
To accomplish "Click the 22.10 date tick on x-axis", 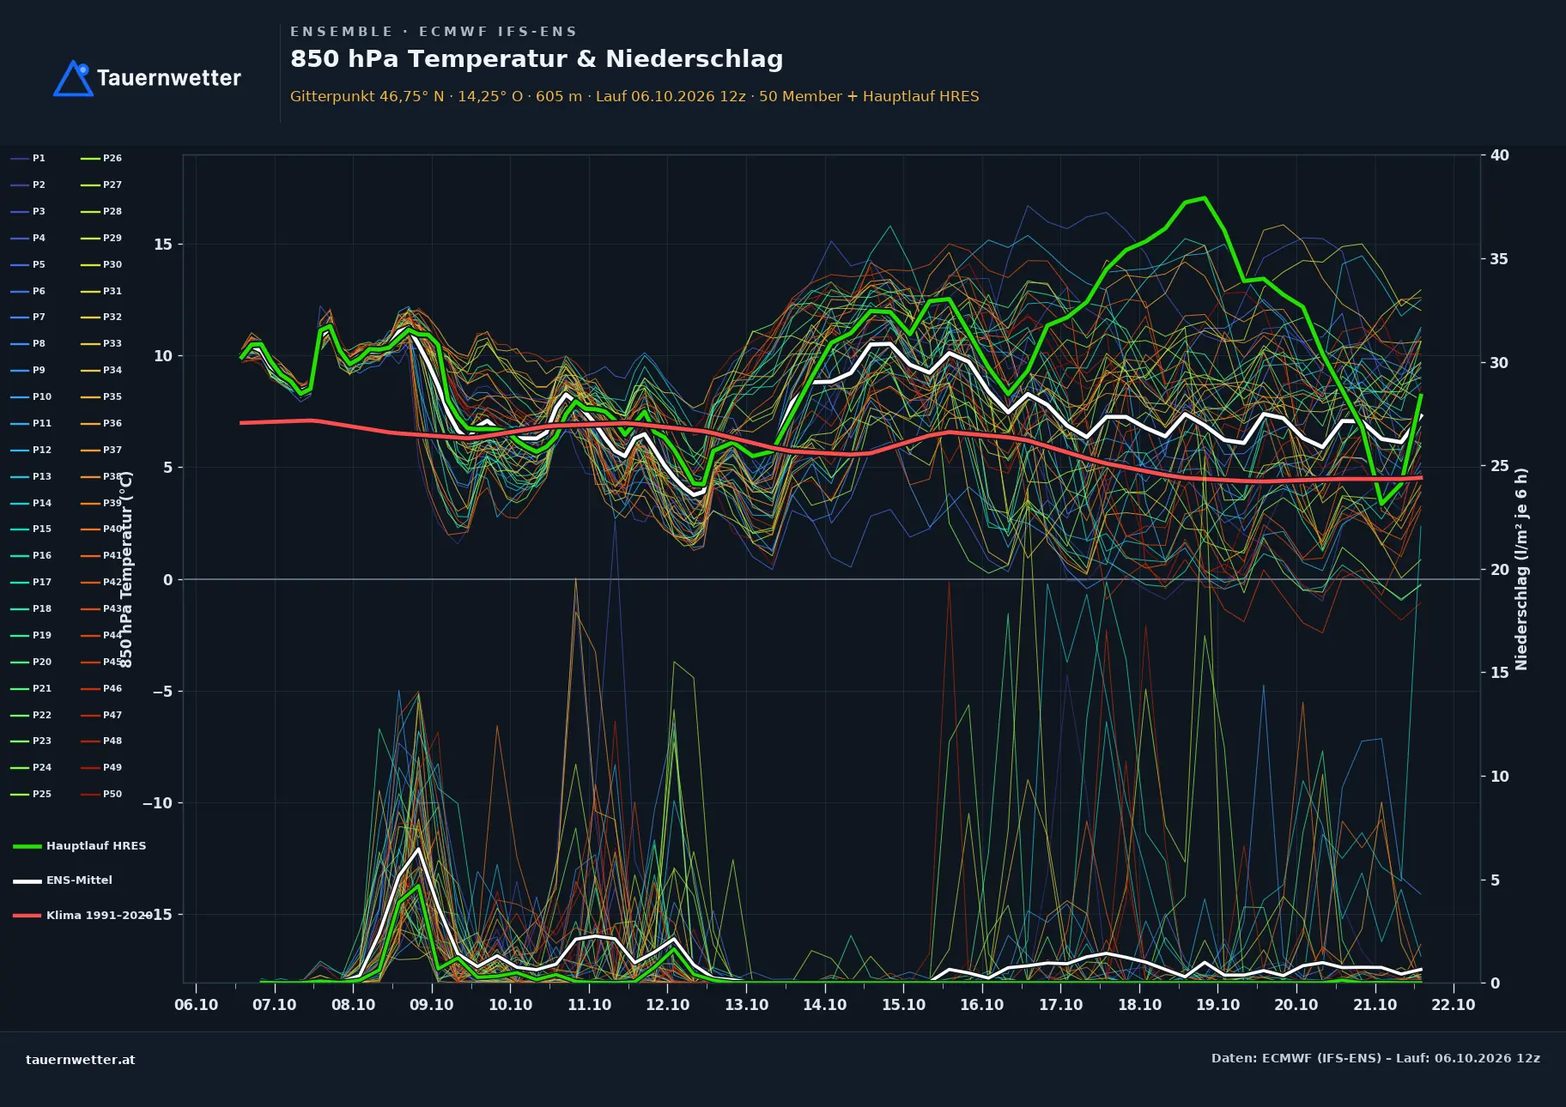I will point(1454,1005).
